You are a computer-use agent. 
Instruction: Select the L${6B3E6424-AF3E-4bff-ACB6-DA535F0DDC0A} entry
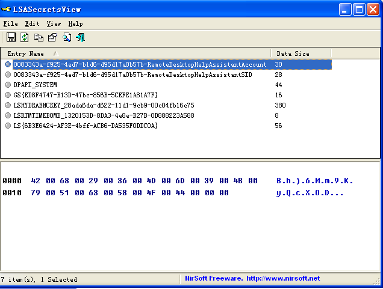[86, 126]
